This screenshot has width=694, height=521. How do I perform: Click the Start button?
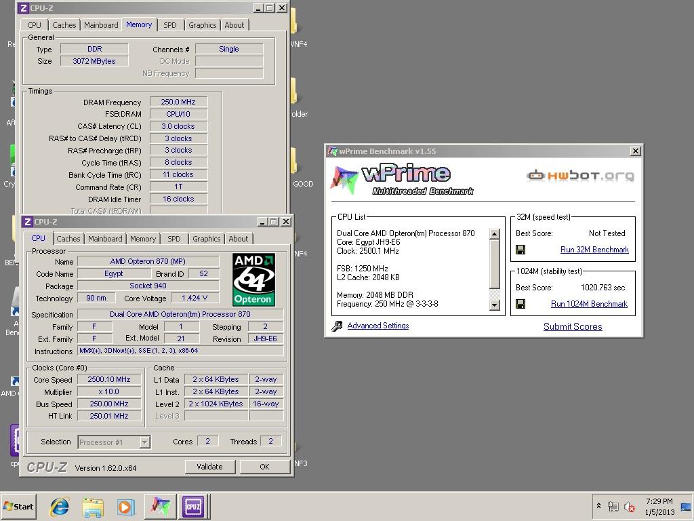point(18,506)
